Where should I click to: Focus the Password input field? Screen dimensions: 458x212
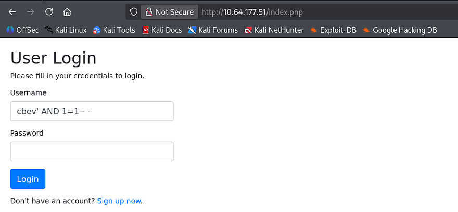[x=92, y=151]
